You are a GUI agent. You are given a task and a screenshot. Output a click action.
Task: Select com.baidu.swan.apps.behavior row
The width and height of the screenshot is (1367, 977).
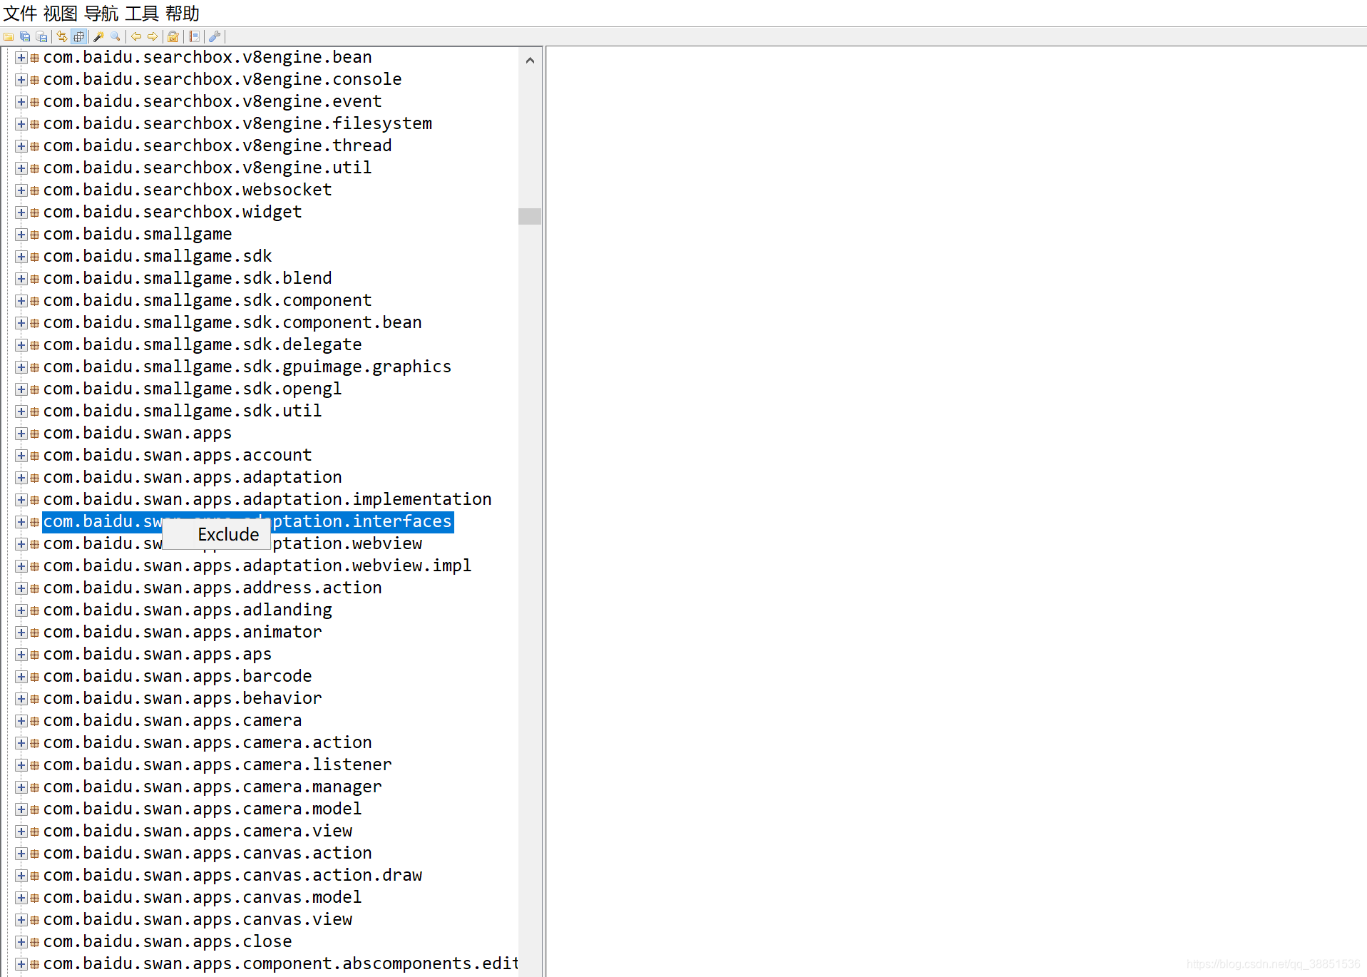pyautogui.click(x=183, y=699)
